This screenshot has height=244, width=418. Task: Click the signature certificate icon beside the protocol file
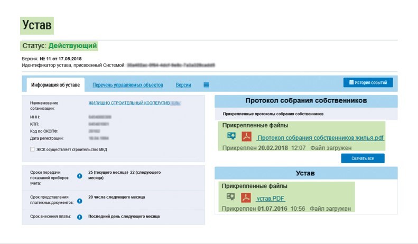tap(231, 136)
